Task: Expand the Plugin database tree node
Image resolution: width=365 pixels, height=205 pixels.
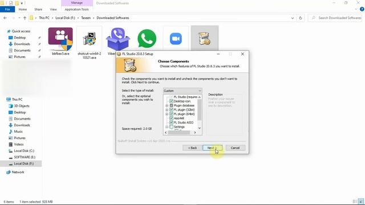Action: pos(167,105)
